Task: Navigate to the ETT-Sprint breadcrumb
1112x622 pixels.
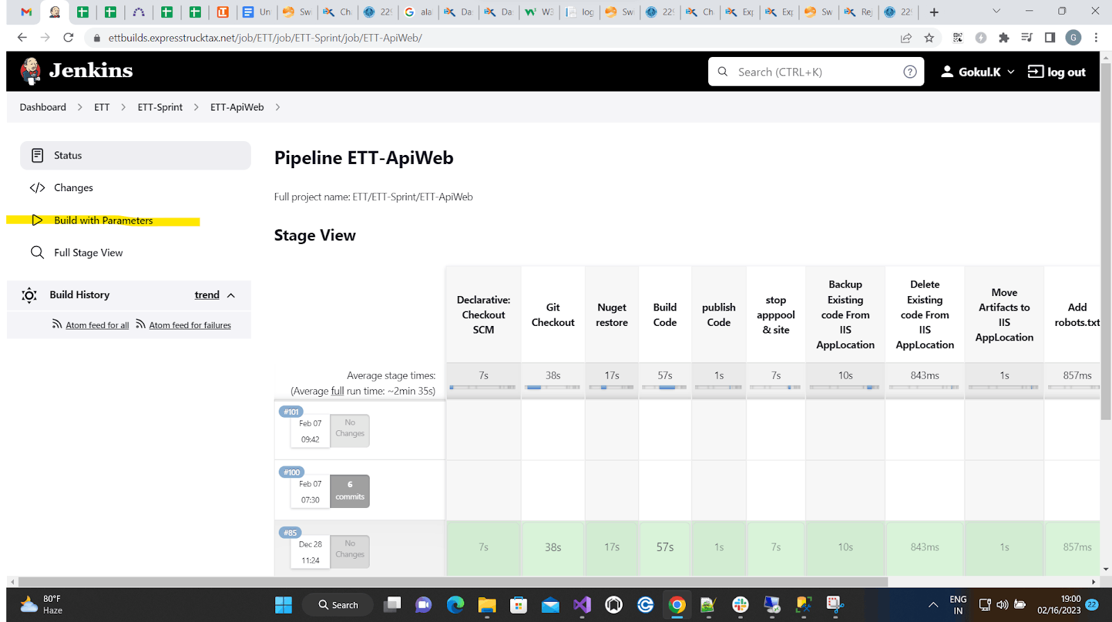Action: (x=160, y=107)
